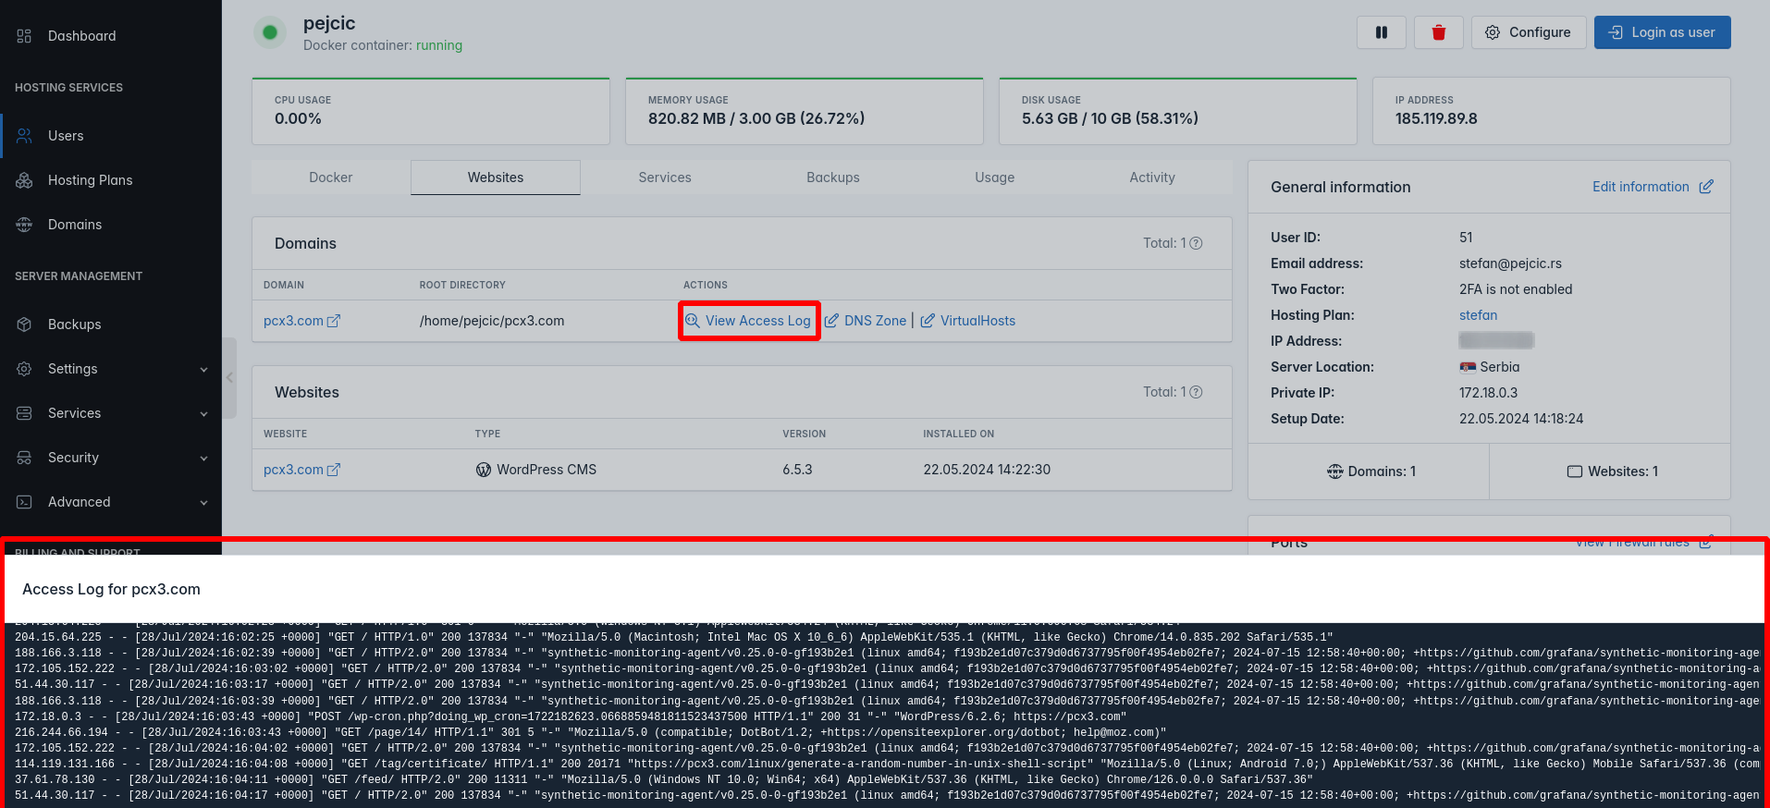Switch to the Docker tab
Screen dimensions: 1770x808
coord(331,178)
